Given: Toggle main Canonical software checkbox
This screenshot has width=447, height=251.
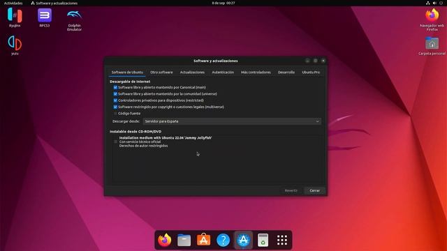Looking at the screenshot, I should click(115, 87).
